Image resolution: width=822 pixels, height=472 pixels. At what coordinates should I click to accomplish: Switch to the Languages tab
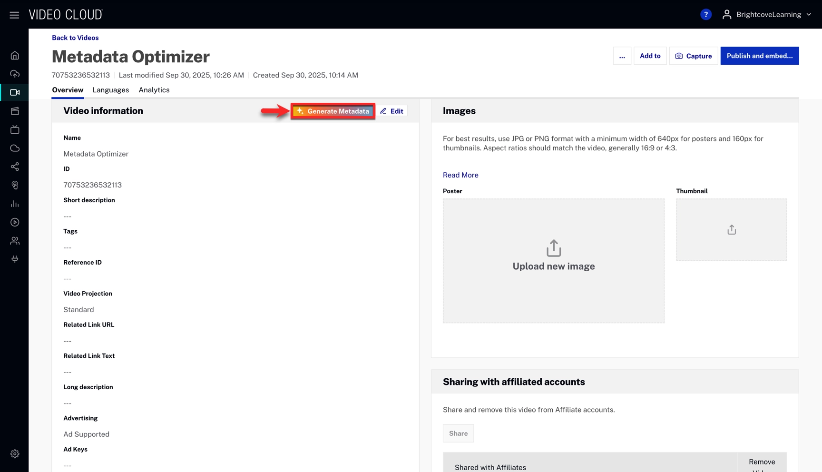coord(111,90)
